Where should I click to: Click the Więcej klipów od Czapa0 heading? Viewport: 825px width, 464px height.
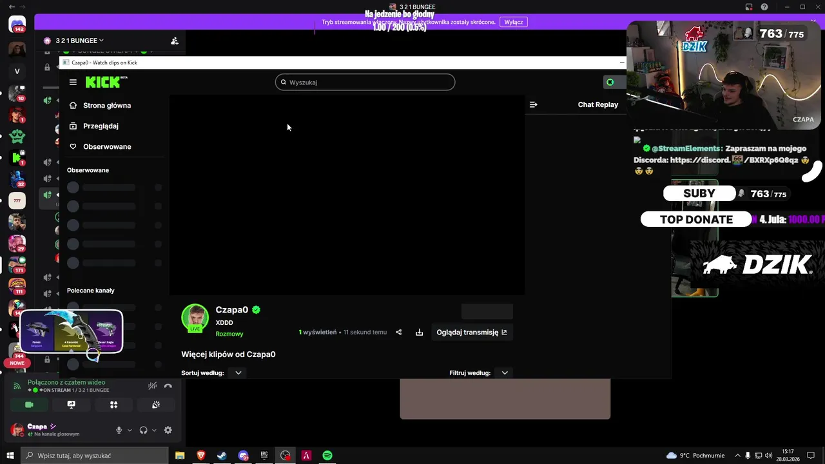pyautogui.click(x=228, y=354)
